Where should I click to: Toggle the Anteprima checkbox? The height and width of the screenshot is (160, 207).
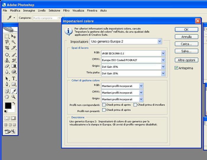point(176,68)
